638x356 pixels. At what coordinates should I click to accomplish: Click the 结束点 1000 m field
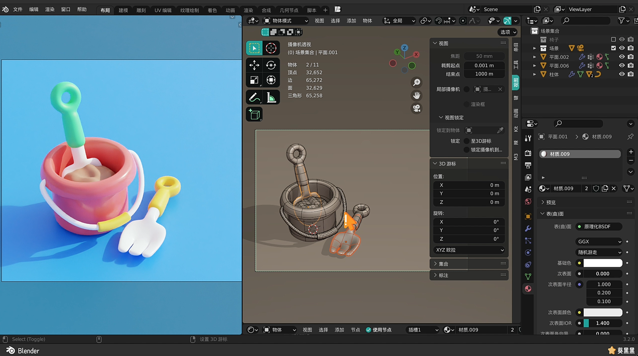coord(484,74)
